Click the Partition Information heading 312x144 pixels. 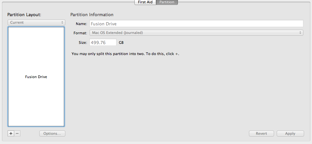(92, 14)
